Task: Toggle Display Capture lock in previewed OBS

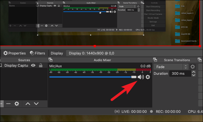Action: pyautogui.click(x=59, y=6)
